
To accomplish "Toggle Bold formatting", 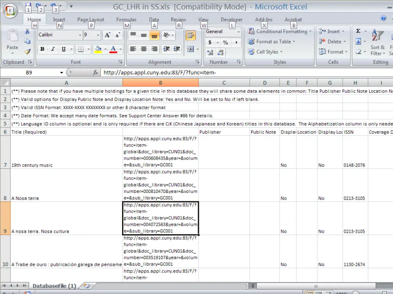I will (x=42, y=49).
